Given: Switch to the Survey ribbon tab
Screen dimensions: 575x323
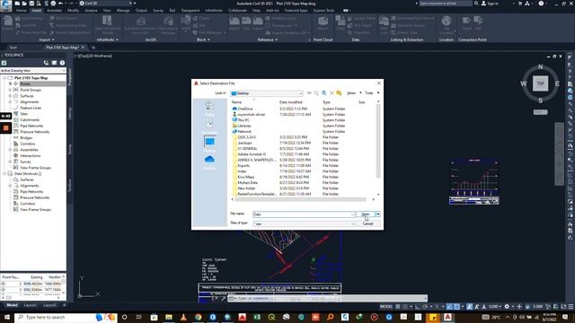Looking at the screenshot, I should (158, 11).
